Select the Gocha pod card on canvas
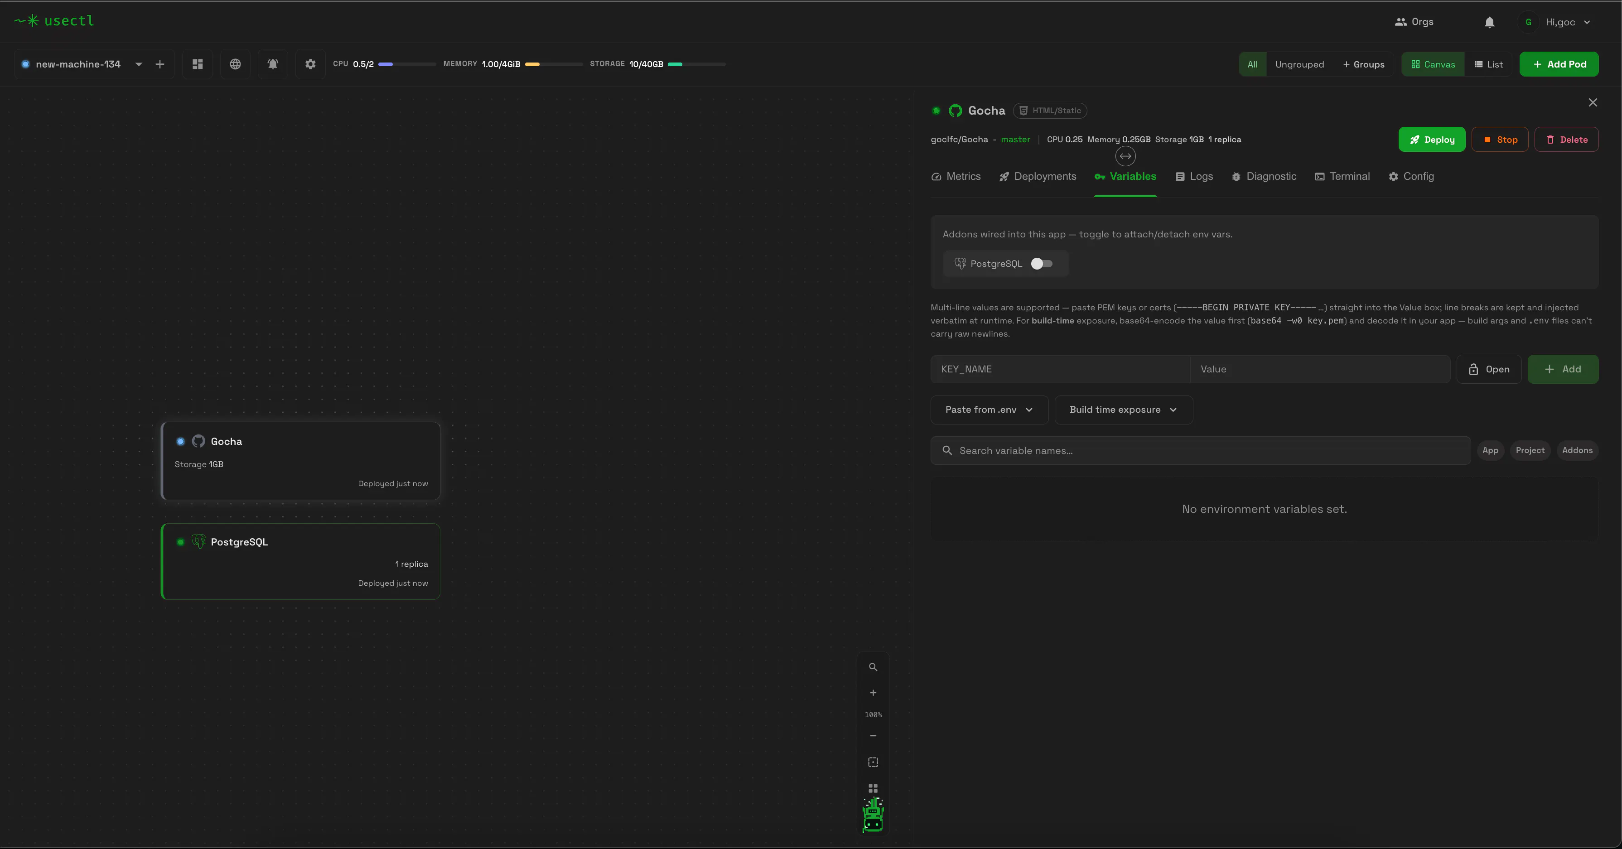Screen dimensions: 1622x849 301,461
